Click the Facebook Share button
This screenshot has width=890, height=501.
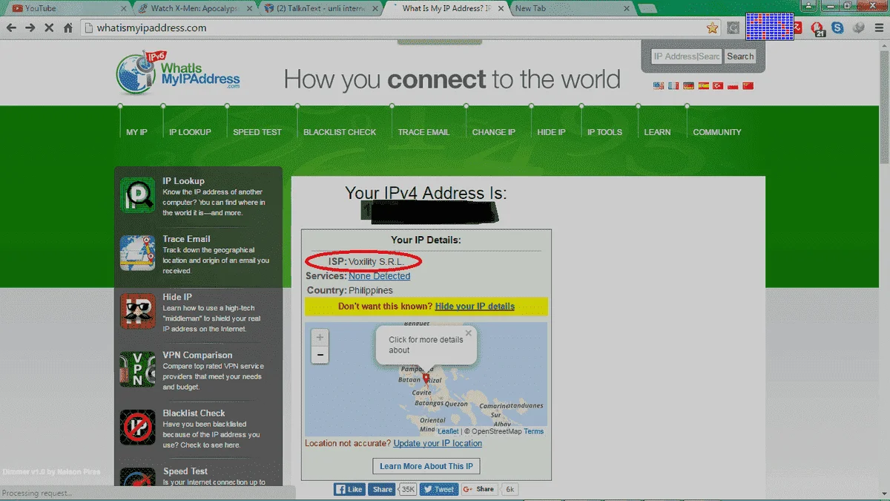coord(383,489)
